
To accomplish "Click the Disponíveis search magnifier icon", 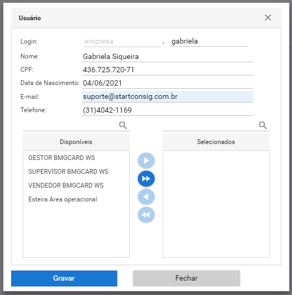I will (123, 125).
